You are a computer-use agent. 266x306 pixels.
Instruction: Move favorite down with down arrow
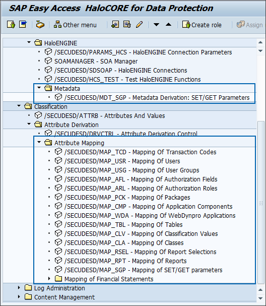pos(156,25)
